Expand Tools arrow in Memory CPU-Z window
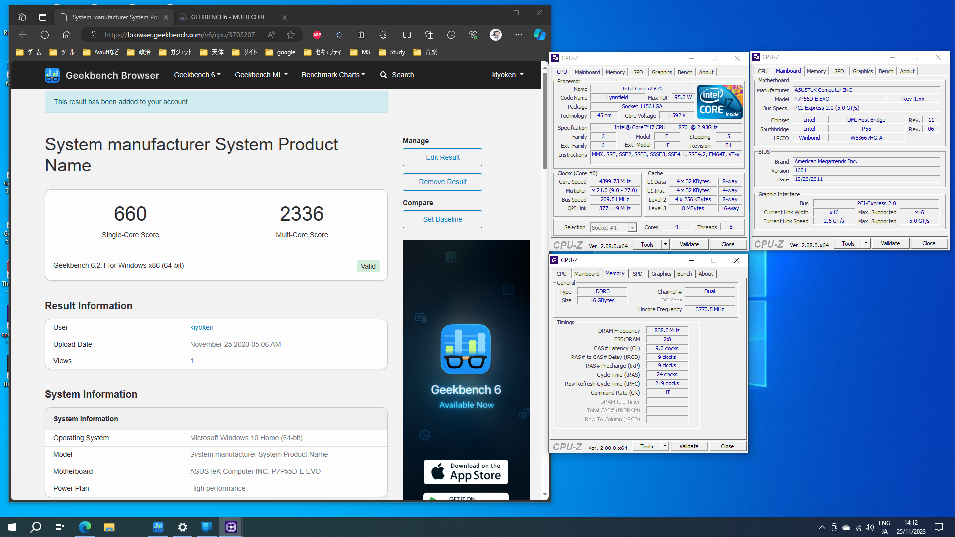Screen dimensions: 955x537 [x=665, y=446]
